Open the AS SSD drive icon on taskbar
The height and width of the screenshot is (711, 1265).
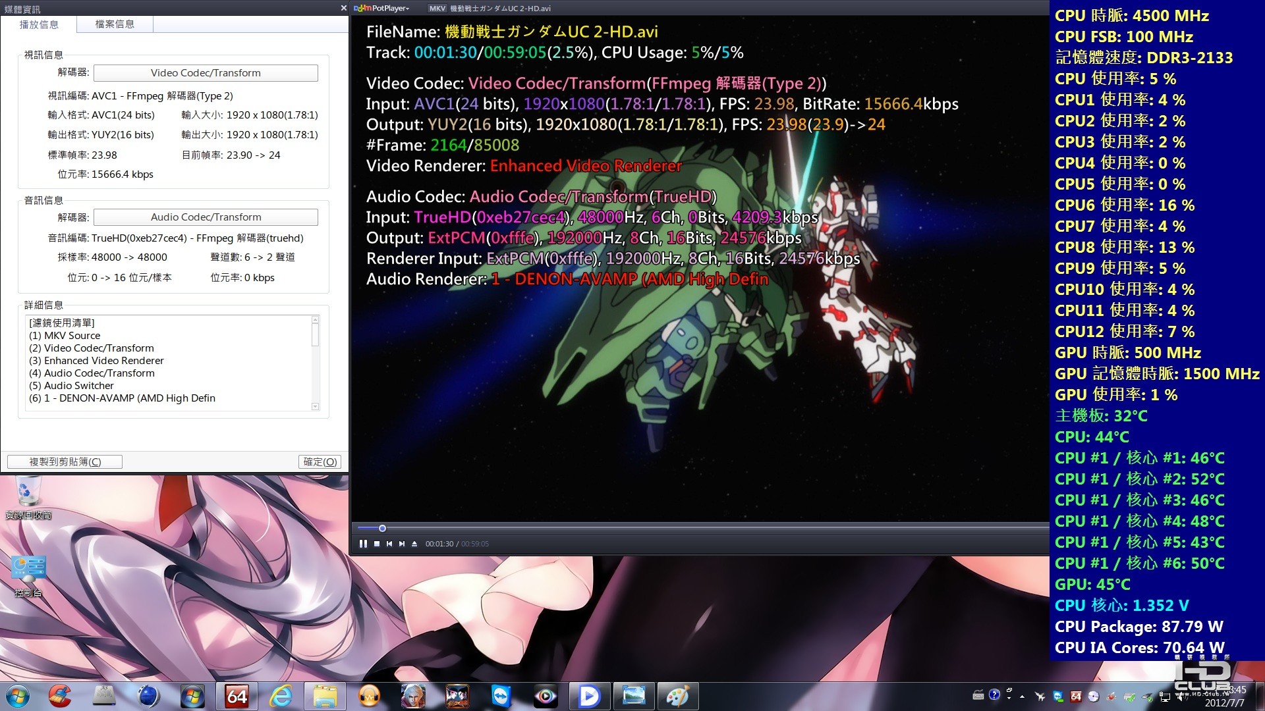(x=105, y=697)
